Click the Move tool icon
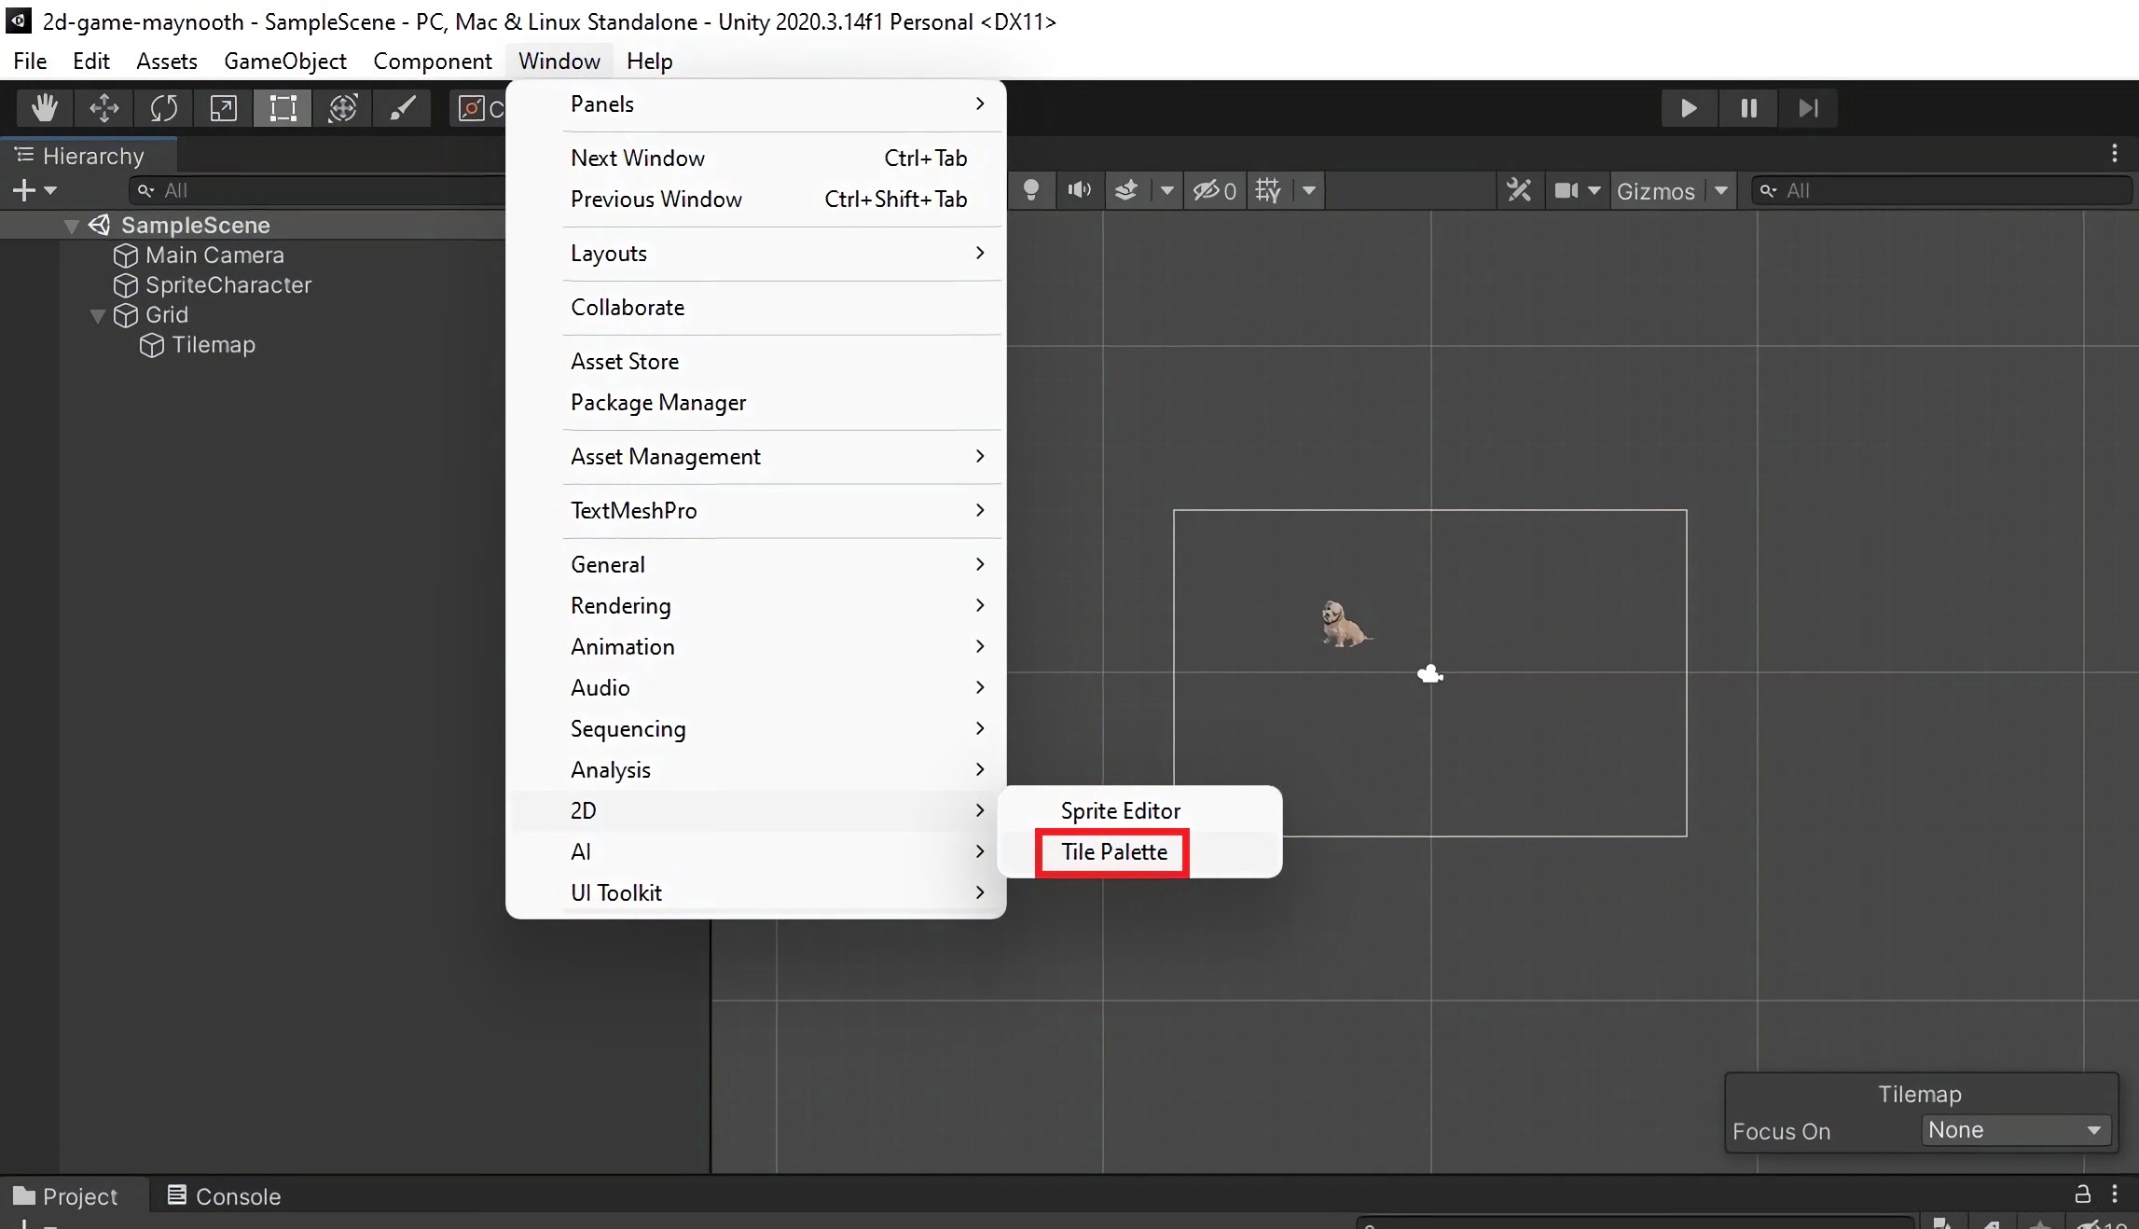Image resolution: width=2139 pixels, height=1229 pixels. 103,105
